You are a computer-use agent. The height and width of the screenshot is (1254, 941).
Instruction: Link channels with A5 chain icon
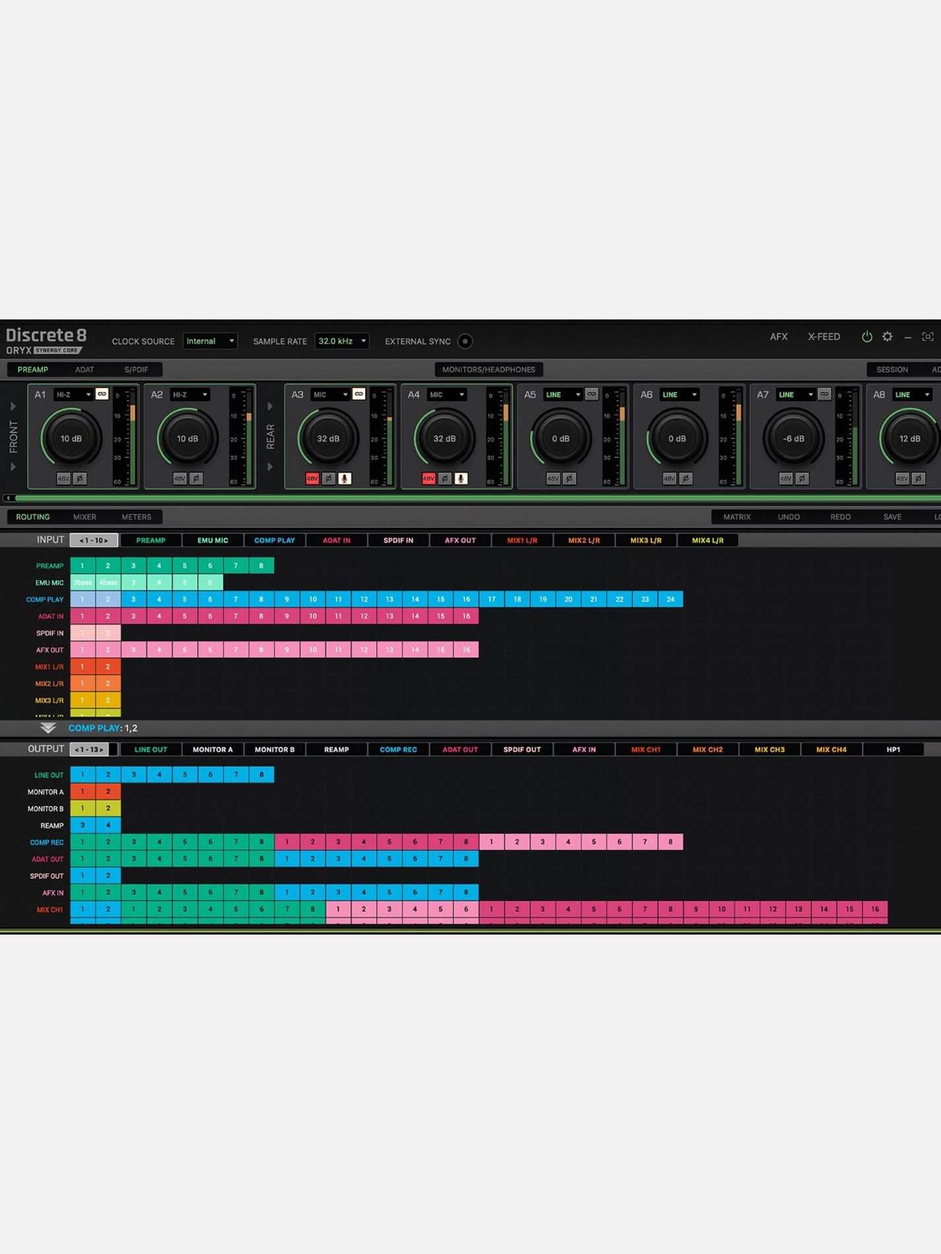pos(591,394)
